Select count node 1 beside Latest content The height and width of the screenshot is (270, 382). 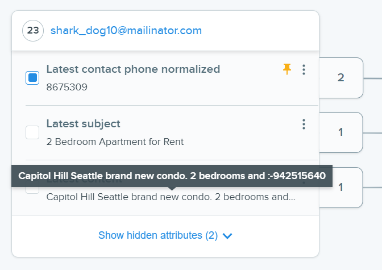tap(341, 188)
